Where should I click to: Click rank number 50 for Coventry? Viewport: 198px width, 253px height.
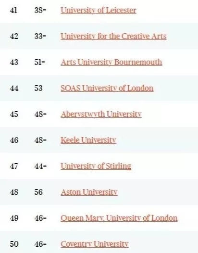[14, 244]
